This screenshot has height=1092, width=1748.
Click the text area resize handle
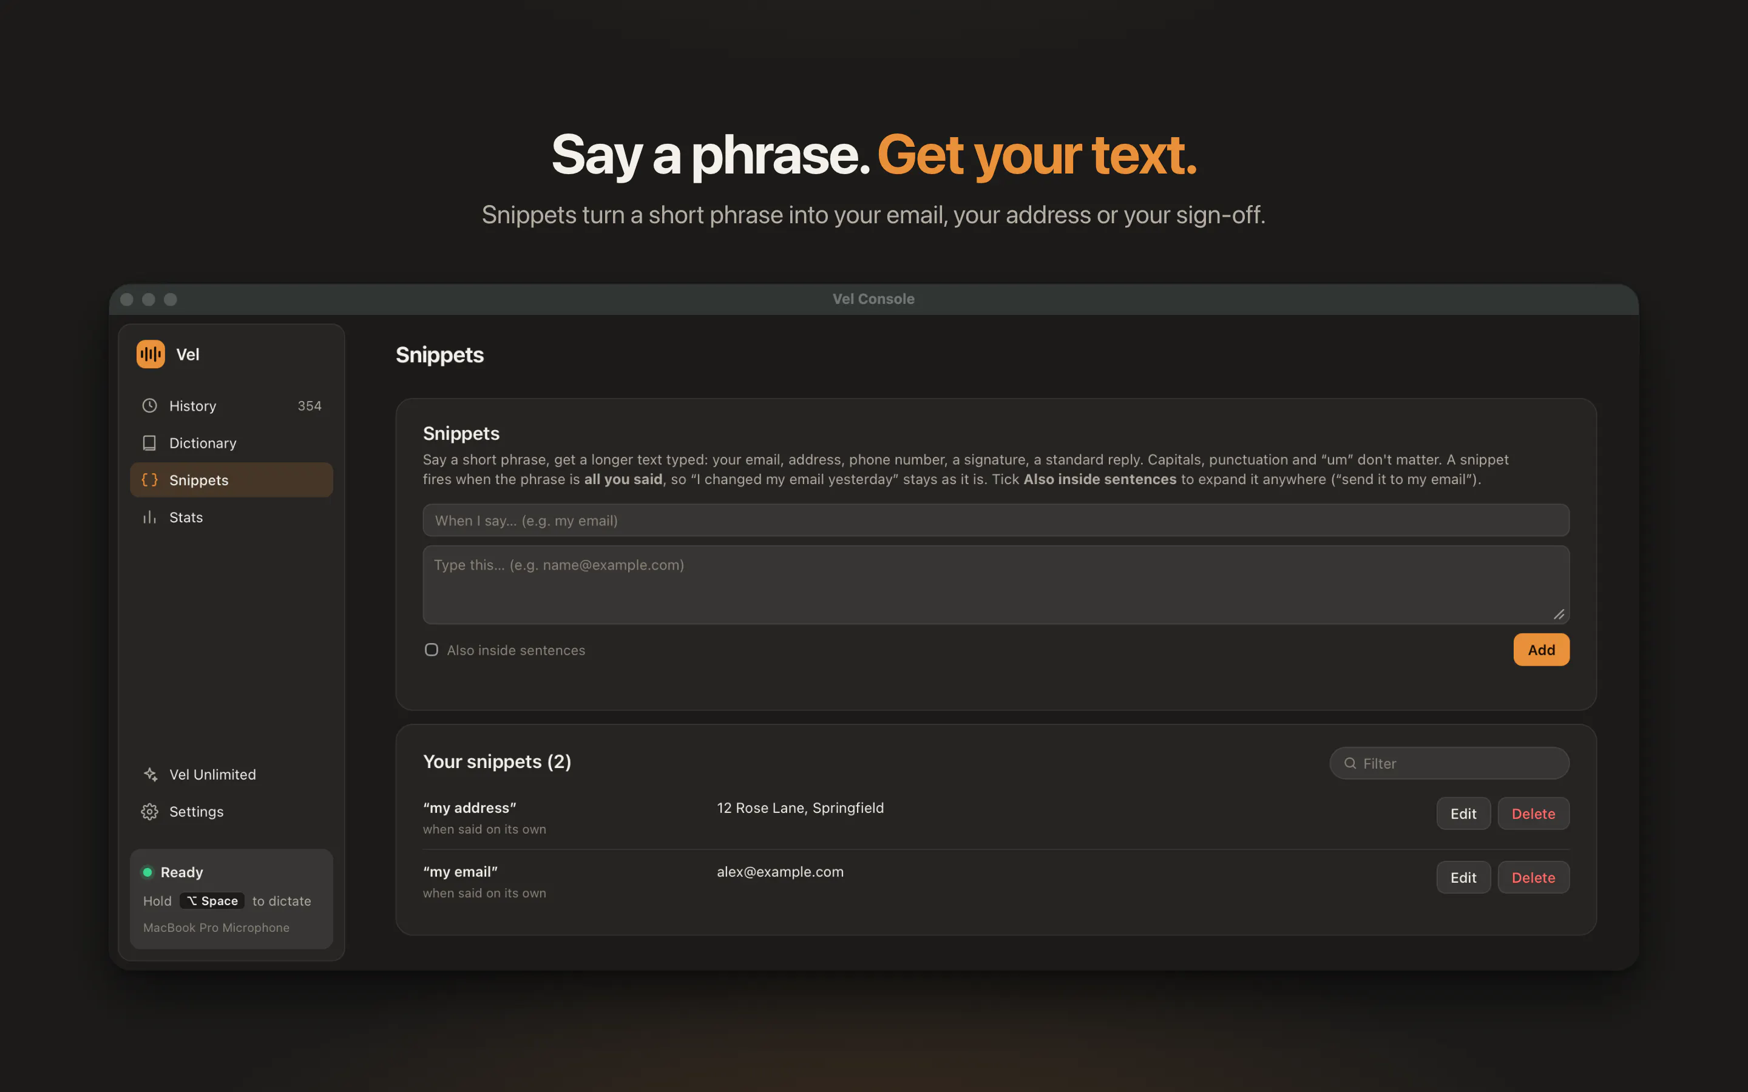pyautogui.click(x=1559, y=615)
